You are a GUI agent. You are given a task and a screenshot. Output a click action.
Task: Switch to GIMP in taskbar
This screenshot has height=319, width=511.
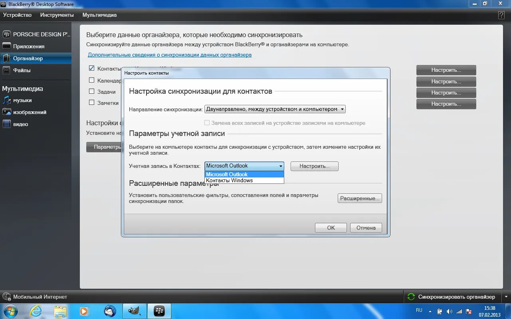(x=134, y=311)
